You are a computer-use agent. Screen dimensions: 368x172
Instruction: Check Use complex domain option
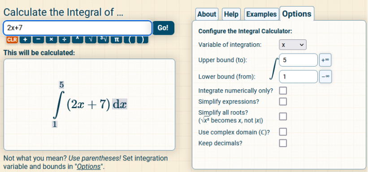(283, 132)
